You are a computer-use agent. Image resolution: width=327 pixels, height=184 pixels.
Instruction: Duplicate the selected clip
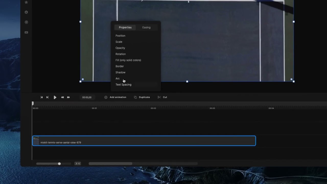coord(142,97)
